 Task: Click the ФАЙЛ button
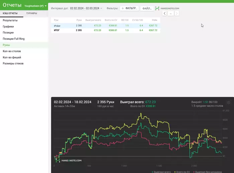(x=147, y=8)
